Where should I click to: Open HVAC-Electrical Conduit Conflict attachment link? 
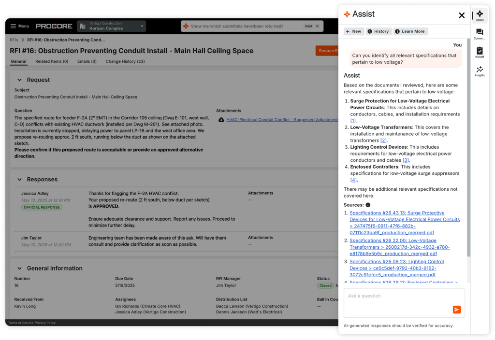pyautogui.click(x=282, y=120)
